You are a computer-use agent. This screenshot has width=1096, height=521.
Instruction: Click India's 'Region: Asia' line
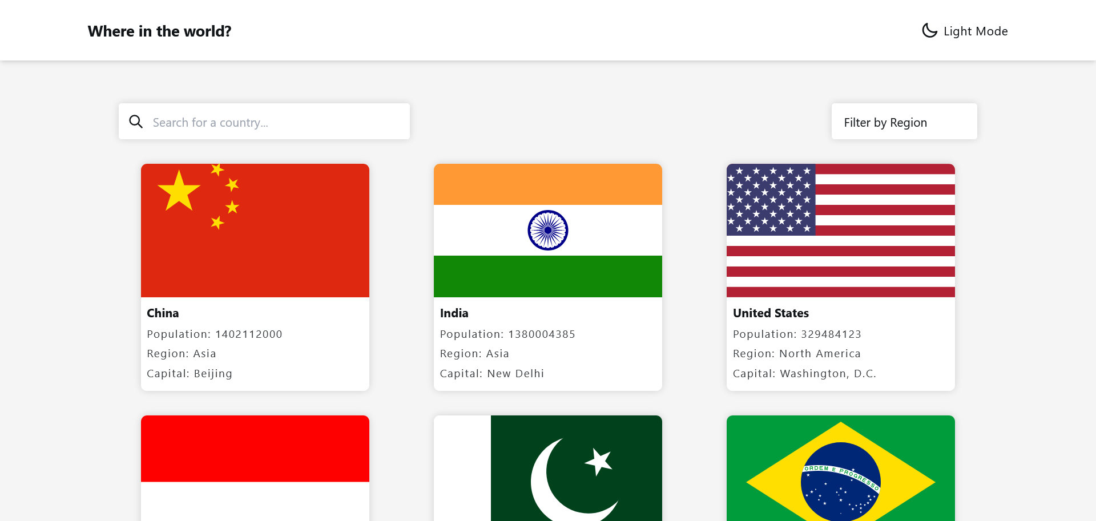(x=474, y=354)
